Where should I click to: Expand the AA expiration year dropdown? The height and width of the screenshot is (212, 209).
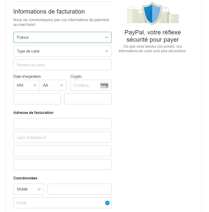[53, 85]
